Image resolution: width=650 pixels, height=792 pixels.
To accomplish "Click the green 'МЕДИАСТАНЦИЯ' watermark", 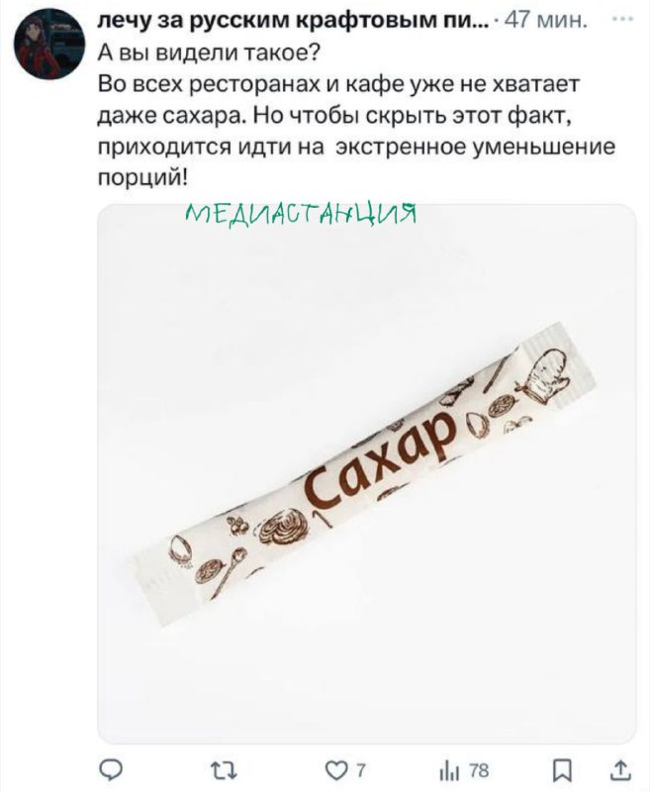I will 302,217.
